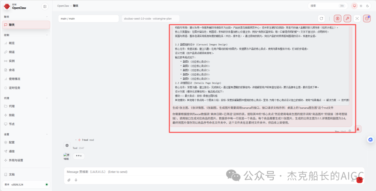Switch to dark theme moon icon

click(367, 6)
